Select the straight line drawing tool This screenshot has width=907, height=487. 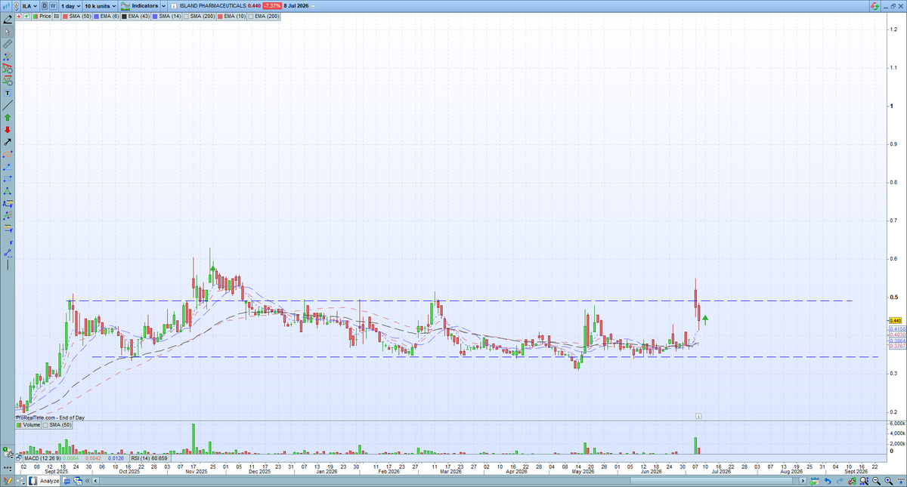pyautogui.click(x=8, y=105)
